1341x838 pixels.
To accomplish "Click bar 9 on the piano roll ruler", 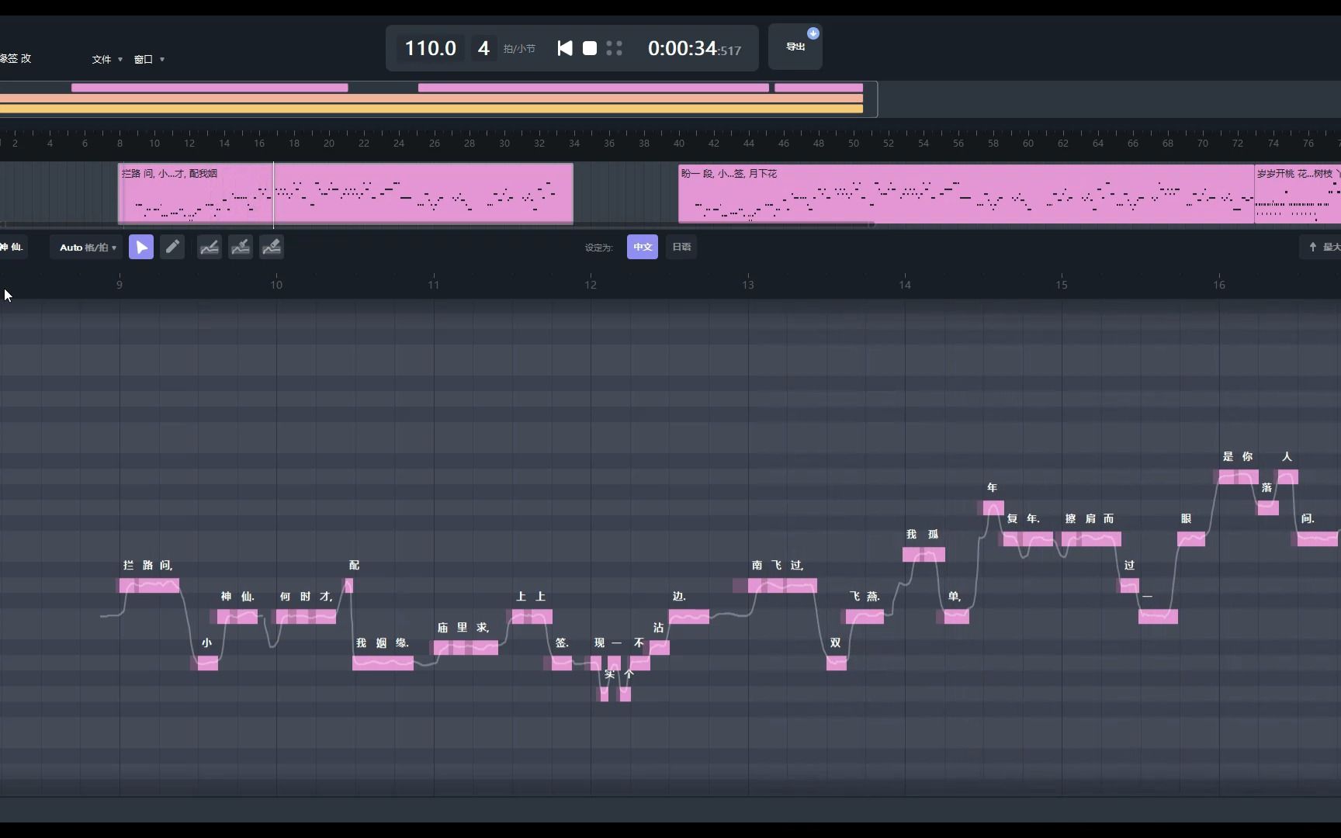I will [x=120, y=285].
